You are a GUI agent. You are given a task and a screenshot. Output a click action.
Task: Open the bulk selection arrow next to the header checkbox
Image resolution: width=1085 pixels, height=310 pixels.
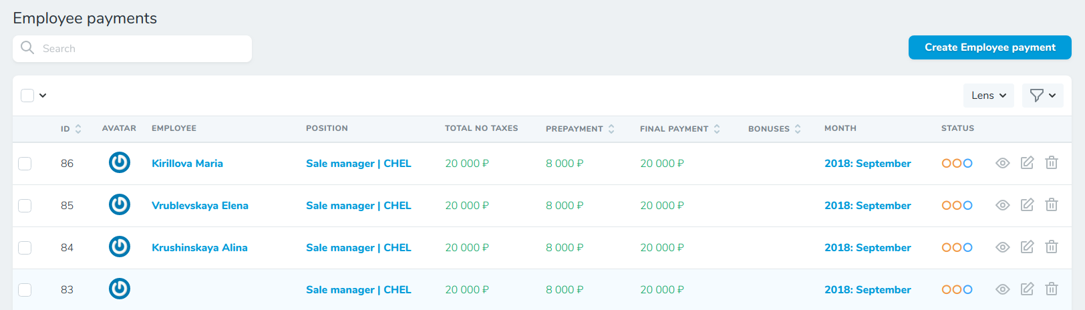point(43,96)
